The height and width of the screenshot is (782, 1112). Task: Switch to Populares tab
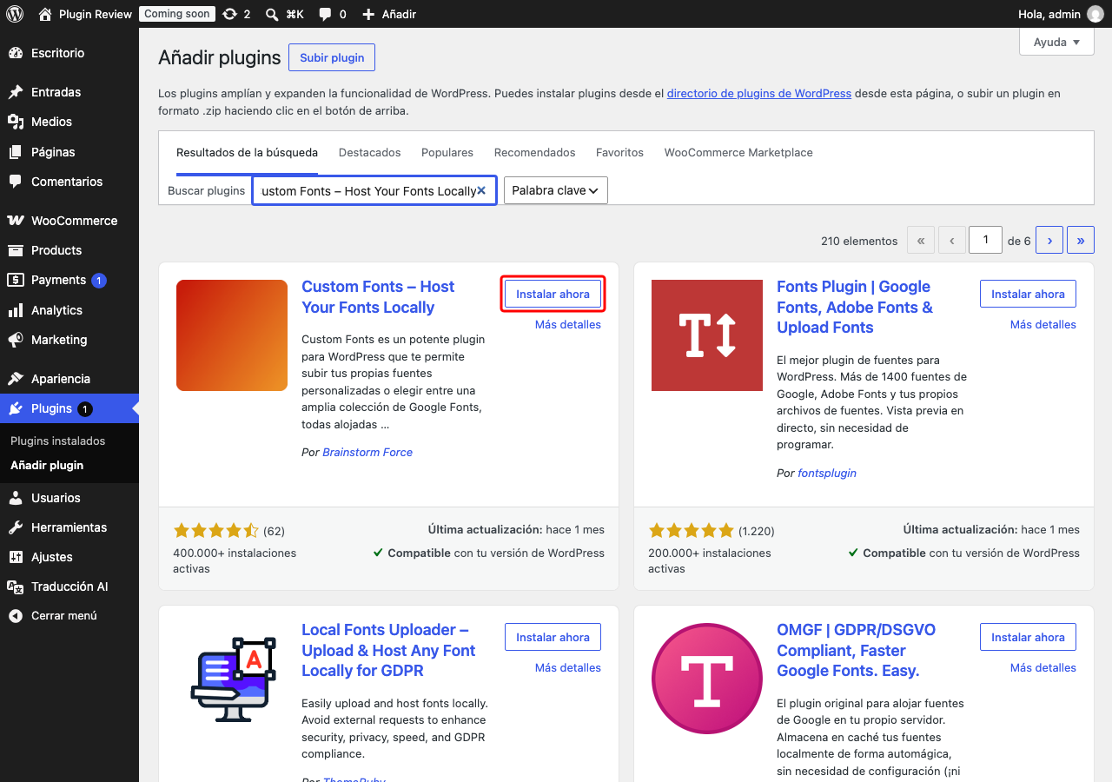pyautogui.click(x=447, y=152)
